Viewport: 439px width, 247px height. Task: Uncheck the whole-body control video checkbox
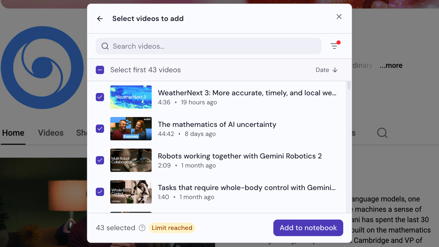100,192
